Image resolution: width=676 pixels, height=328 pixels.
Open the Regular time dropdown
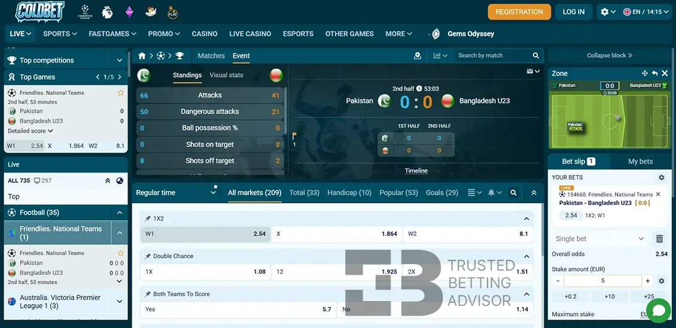[175, 193]
